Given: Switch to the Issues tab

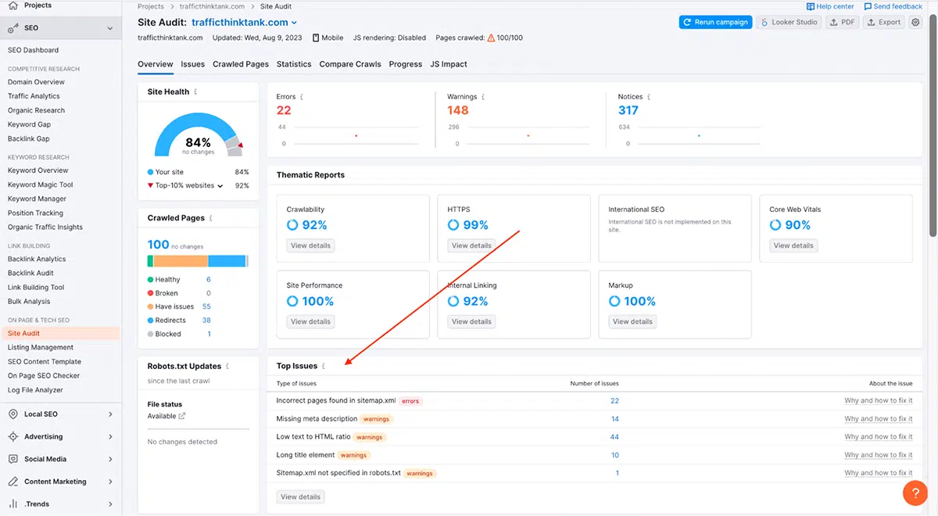Looking at the screenshot, I should pyautogui.click(x=193, y=64).
